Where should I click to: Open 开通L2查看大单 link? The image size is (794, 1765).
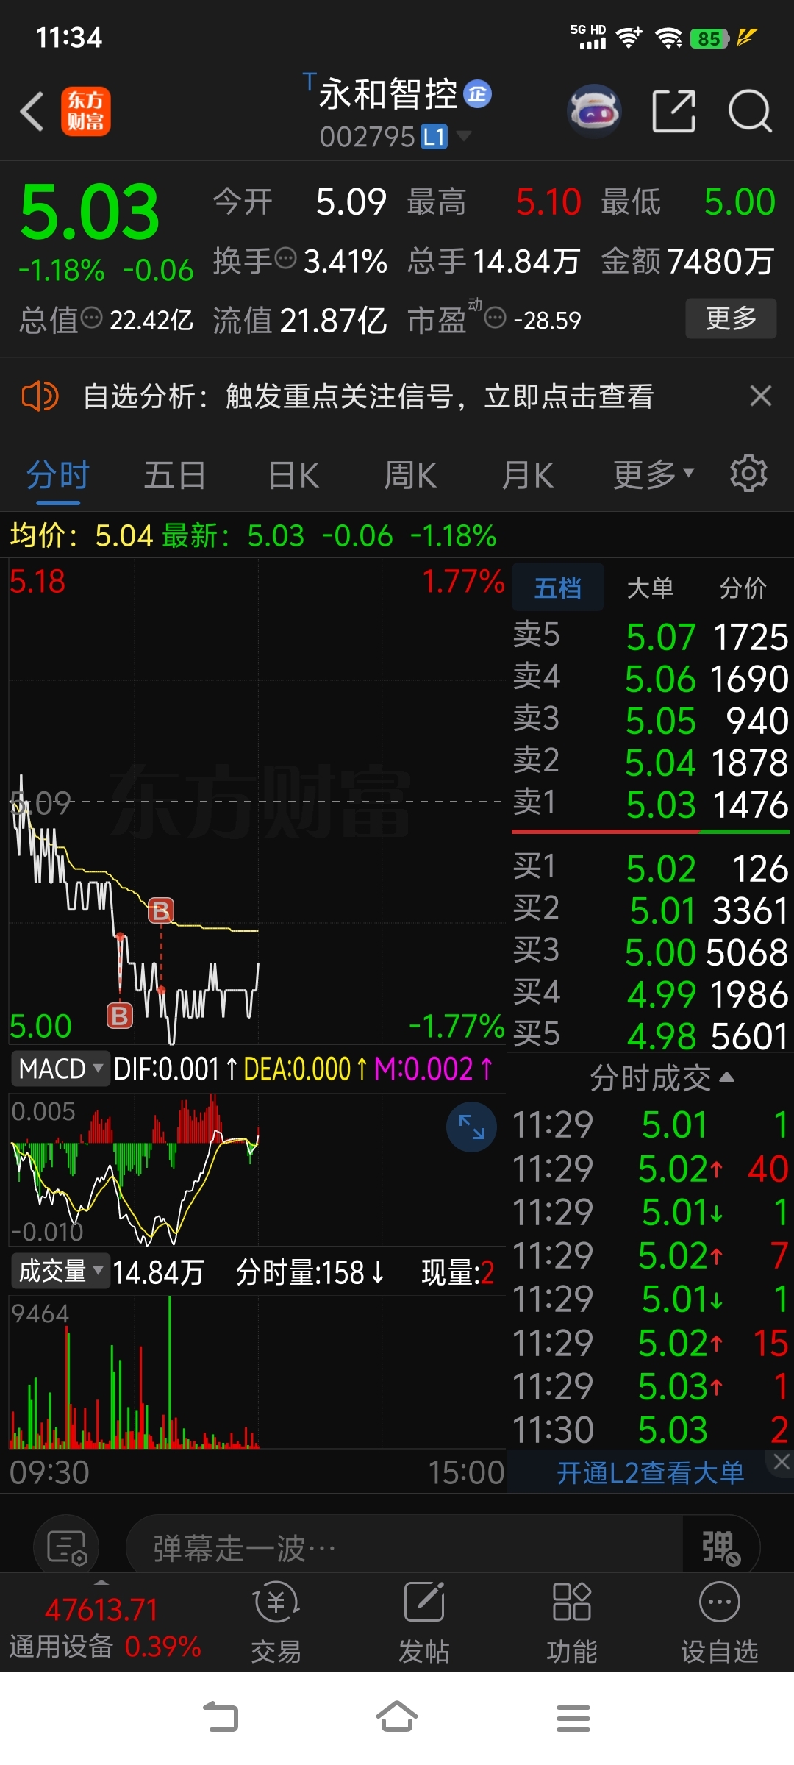click(650, 1472)
